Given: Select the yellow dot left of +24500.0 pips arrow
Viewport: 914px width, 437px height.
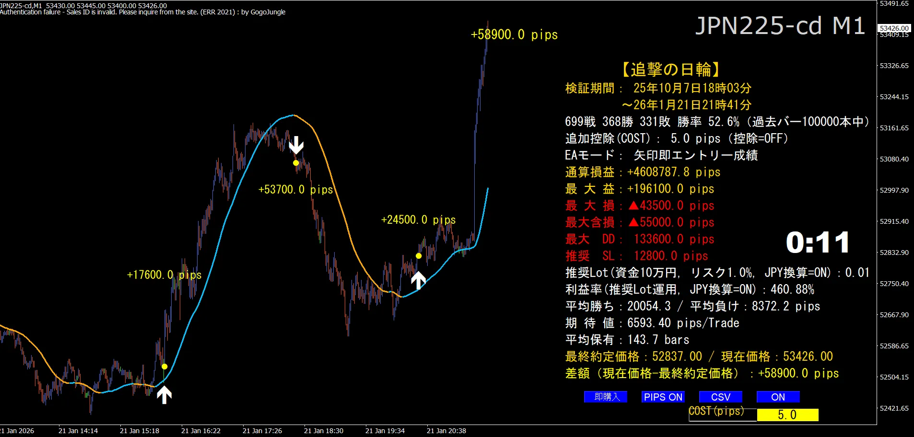Looking at the screenshot, I should pyautogui.click(x=419, y=256).
